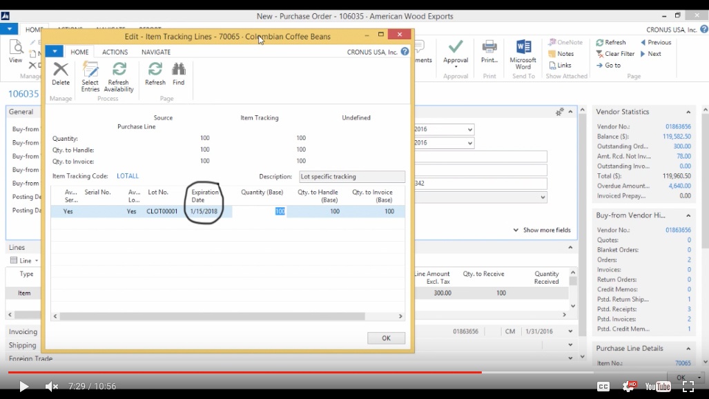
Task: Open Vendor No. 01863656 link in Vendor Statistics
Action: [678, 126]
